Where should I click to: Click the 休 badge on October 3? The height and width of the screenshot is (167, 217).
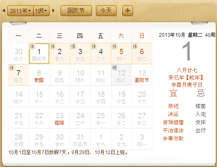tap(73, 46)
